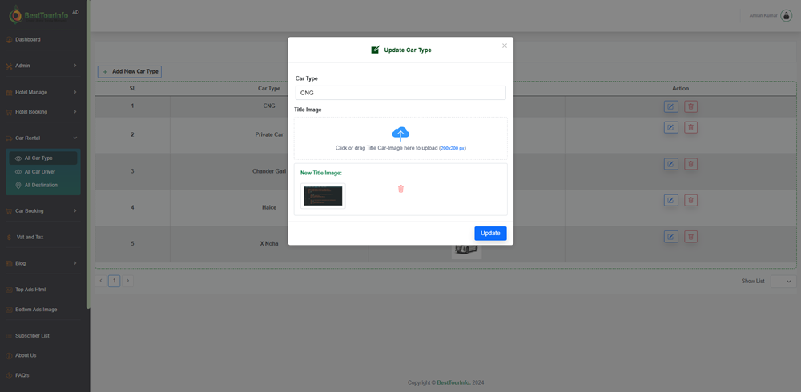Remove the new title image
Screen dimensions: 801x392
[x=400, y=189]
